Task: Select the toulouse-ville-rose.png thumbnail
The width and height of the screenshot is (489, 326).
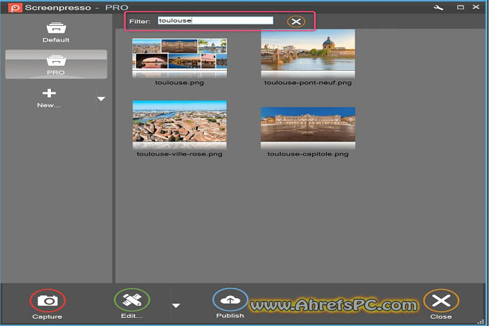Action: pos(179,125)
